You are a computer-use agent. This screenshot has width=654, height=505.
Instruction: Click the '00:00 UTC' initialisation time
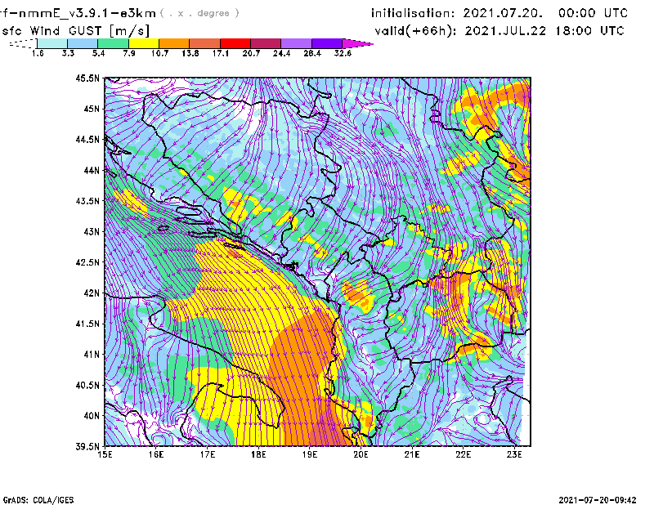pyautogui.click(x=594, y=13)
